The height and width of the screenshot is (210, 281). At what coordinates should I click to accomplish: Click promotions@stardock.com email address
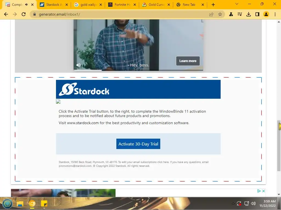click(x=75, y=166)
